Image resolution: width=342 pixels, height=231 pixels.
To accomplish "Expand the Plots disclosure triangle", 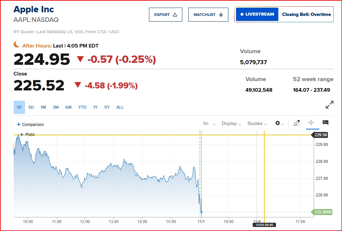I will tap(22, 135).
